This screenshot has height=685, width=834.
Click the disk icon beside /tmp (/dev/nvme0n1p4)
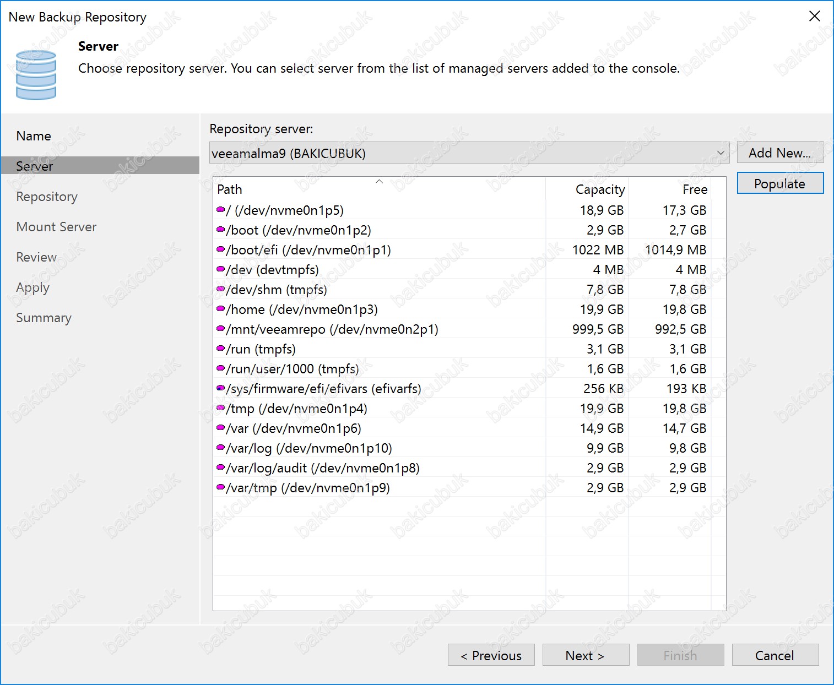tap(221, 408)
